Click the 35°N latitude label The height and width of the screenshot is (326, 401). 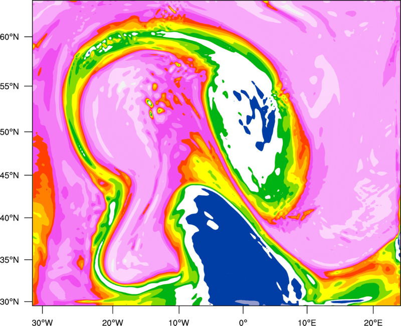10,260
